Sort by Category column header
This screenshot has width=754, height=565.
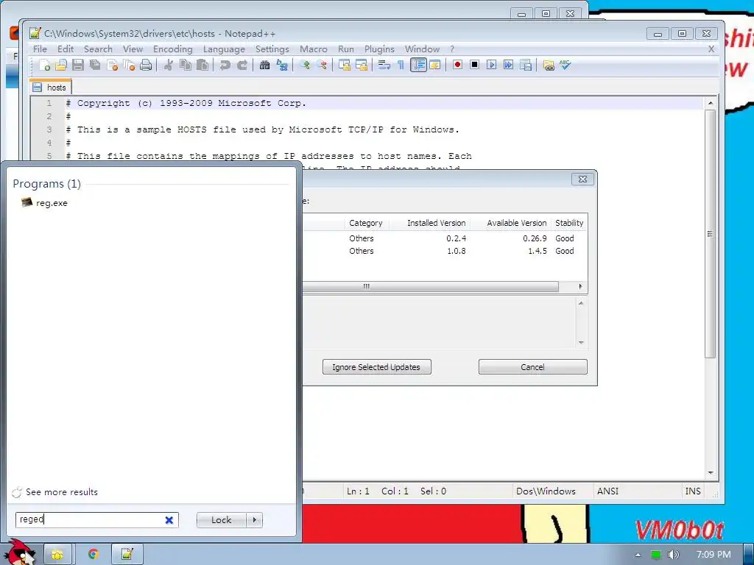[x=366, y=223]
